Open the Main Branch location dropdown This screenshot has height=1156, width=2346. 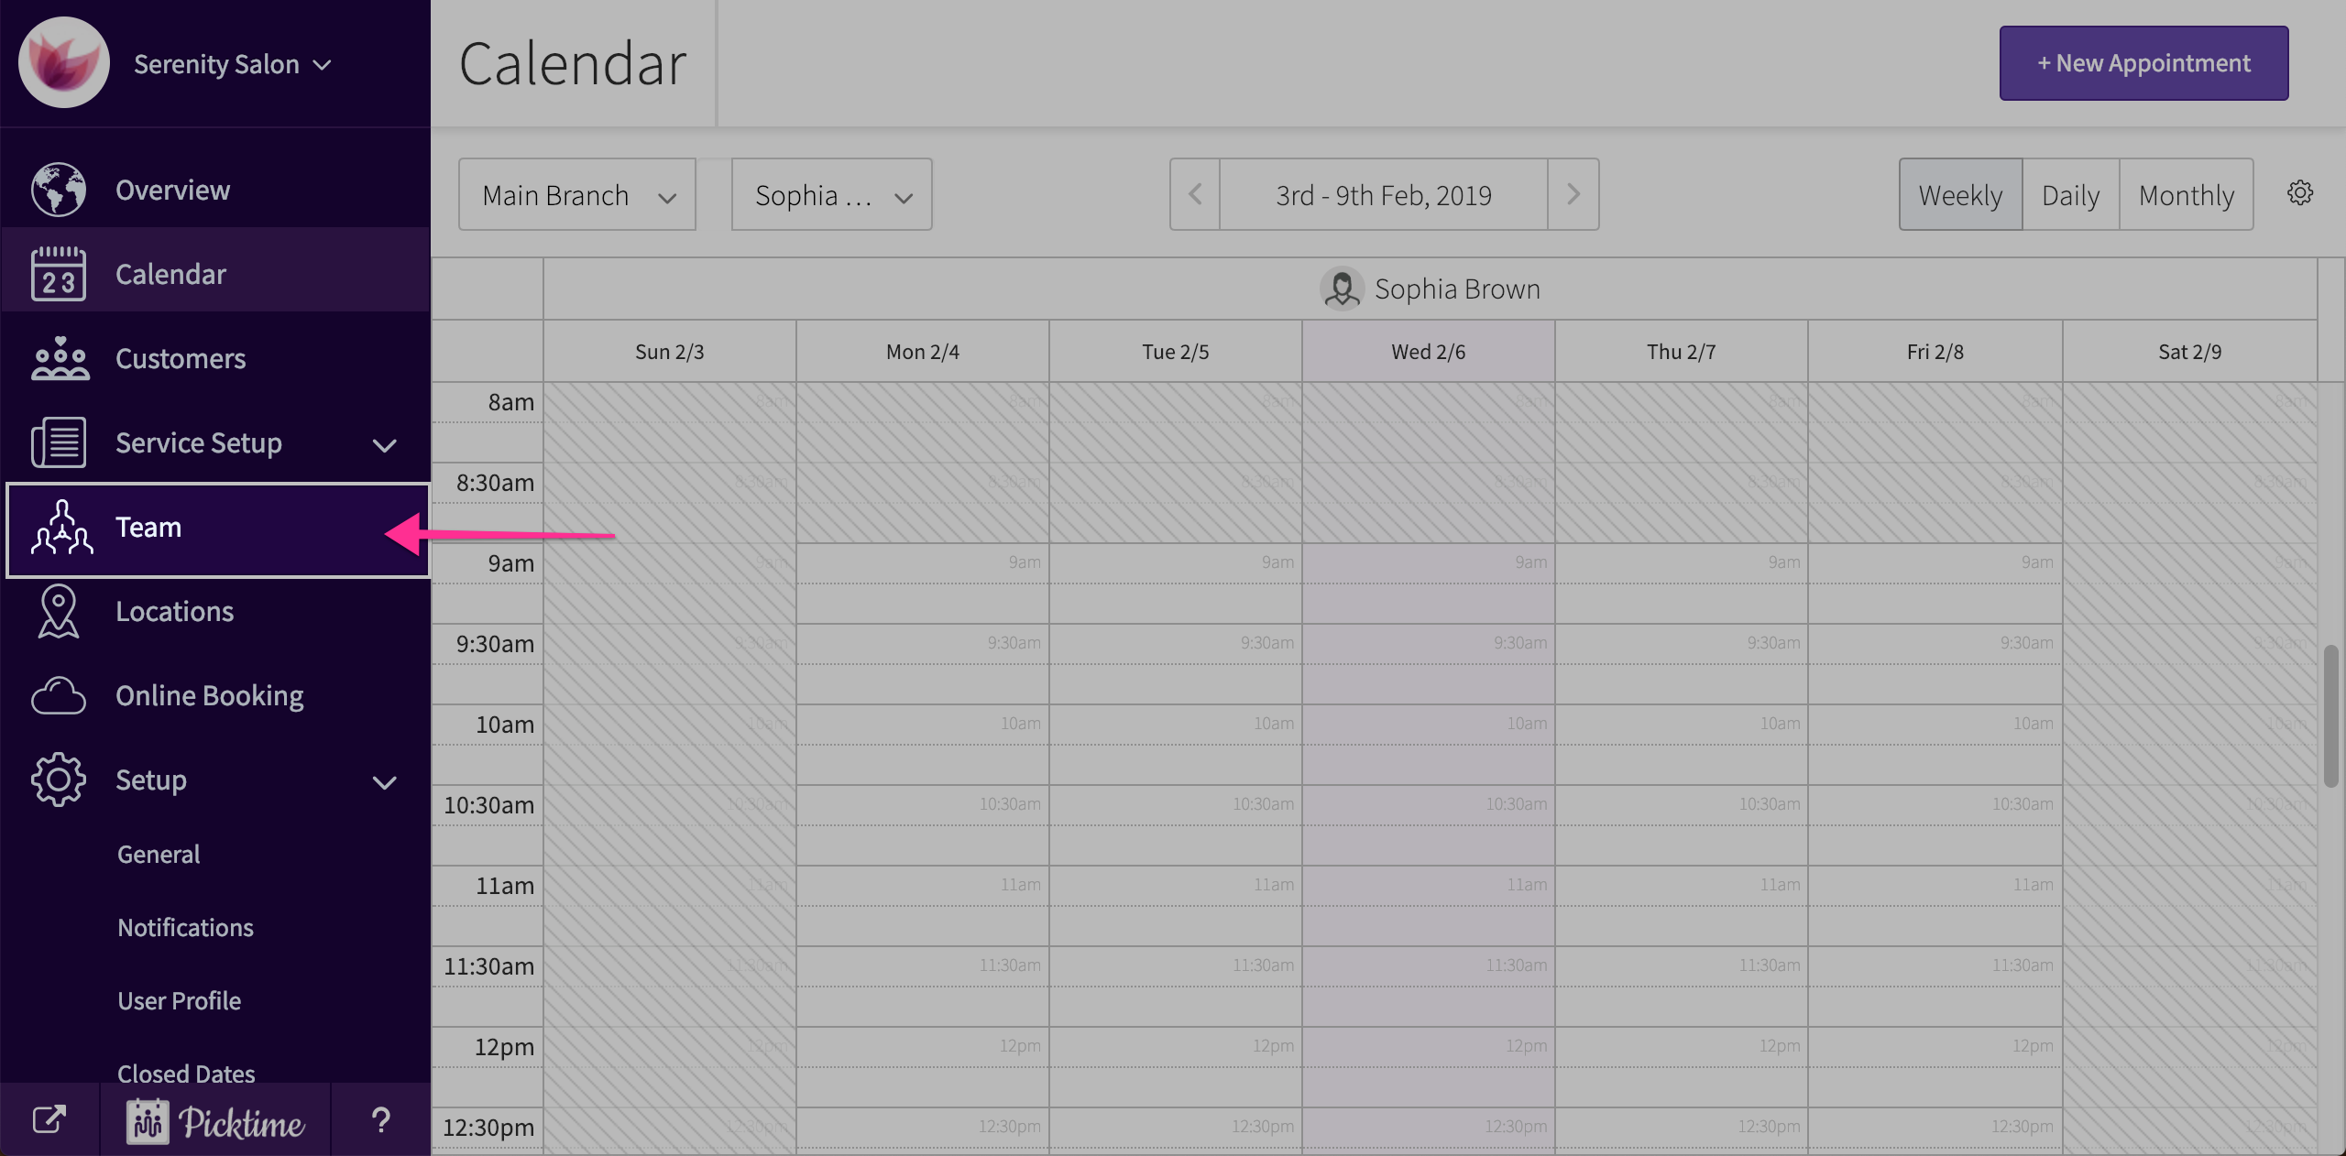pos(577,195)
